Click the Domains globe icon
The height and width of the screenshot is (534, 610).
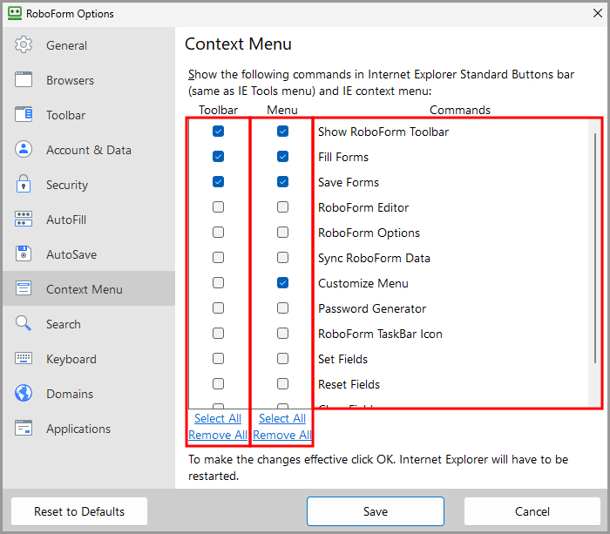(24, 393)
